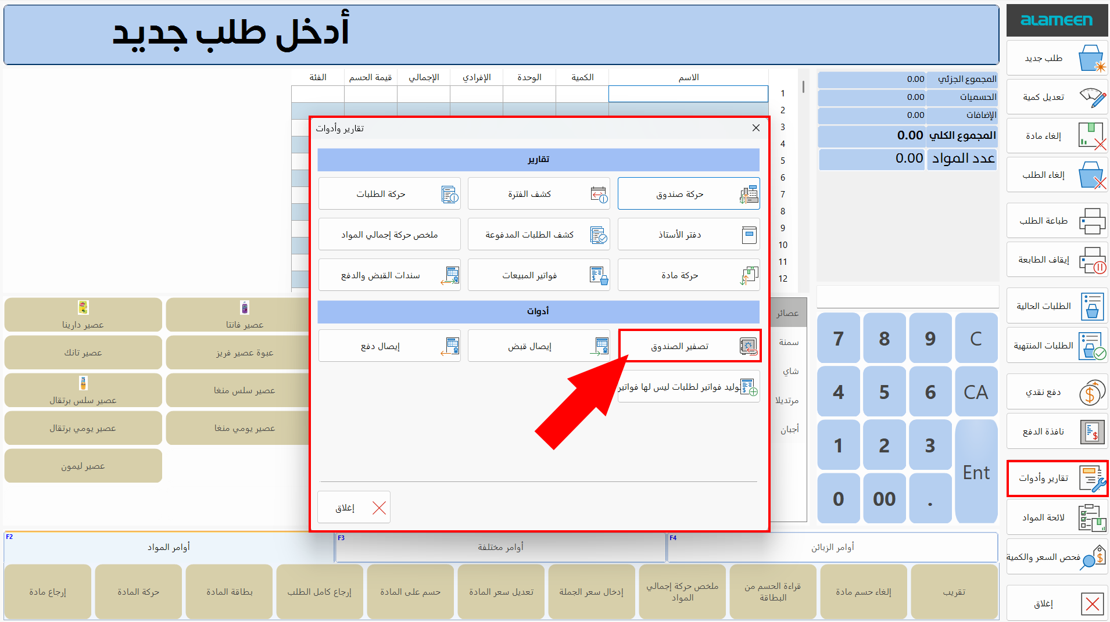Click the ledger icon (دفتر الأستاذ)
Viewport: 1110px width, 622px height.
[749, 235]
